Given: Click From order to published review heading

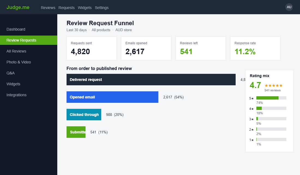Looking at the screenshot, I should coord(99,69).
